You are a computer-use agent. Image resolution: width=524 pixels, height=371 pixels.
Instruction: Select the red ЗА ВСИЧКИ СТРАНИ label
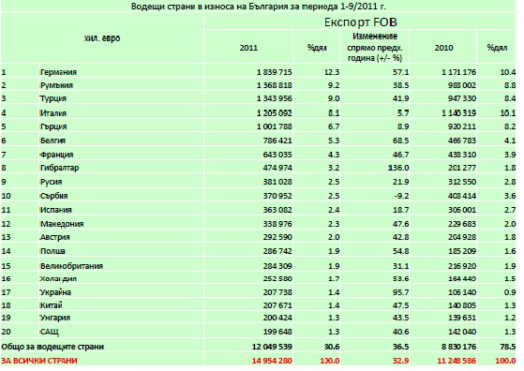click(x=39, y=361)
